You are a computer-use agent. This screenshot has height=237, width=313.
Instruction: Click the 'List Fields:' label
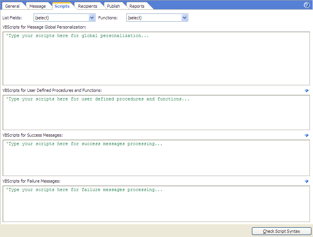(12, 18)
